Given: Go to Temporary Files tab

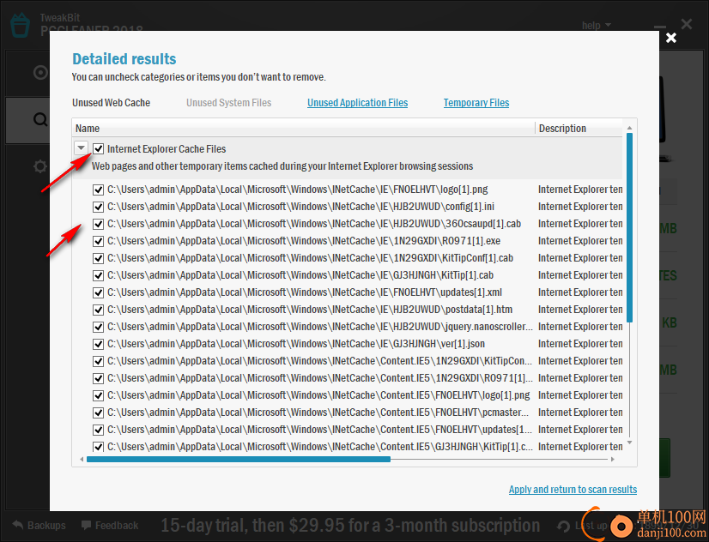Looking at the screenshot, I should tap(476, 103).
